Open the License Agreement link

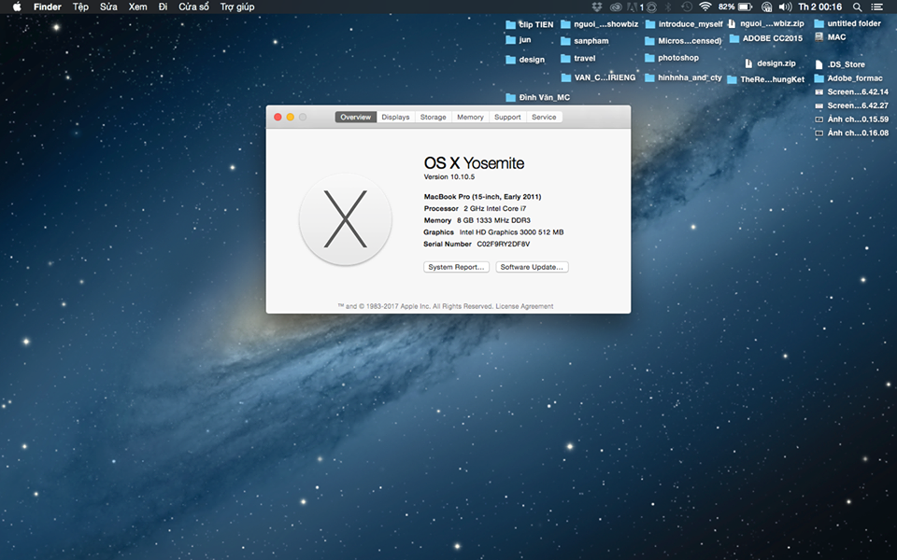524,306
